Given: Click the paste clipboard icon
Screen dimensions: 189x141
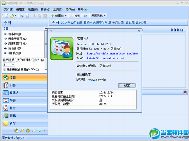Looking at the screenshot, I should point(45,16).
